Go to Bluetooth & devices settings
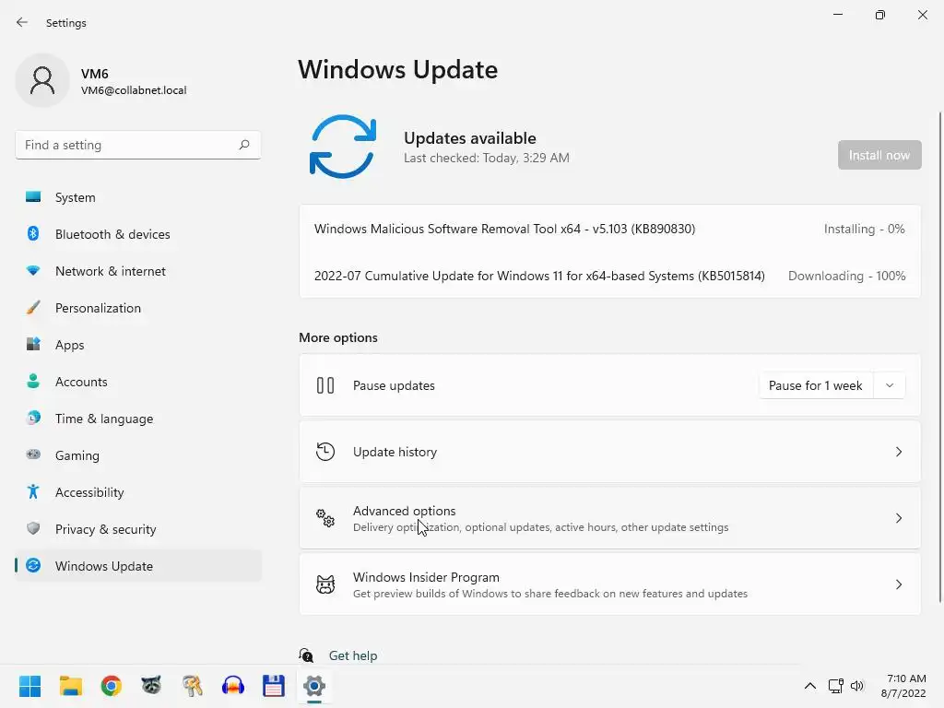 click(138, 233)
